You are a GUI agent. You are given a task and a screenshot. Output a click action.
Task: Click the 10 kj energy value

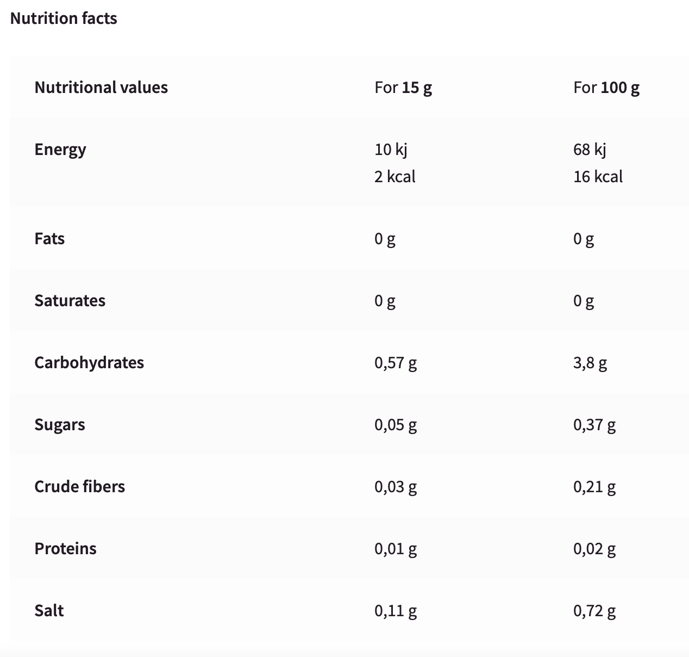point(391,150)
